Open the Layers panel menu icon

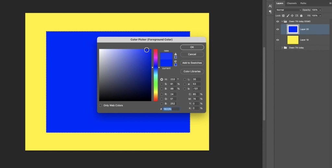click(330, 3)
